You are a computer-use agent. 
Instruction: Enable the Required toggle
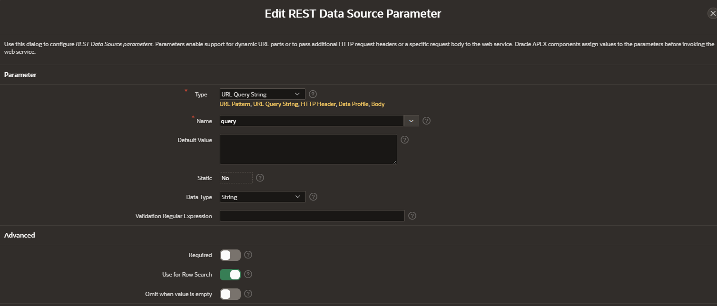click(230, 255)
